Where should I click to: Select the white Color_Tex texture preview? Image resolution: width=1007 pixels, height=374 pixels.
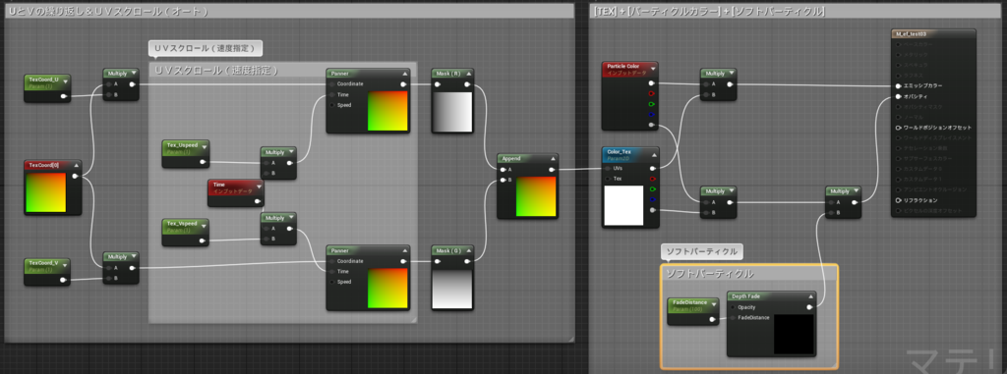(x=623, y=205)
